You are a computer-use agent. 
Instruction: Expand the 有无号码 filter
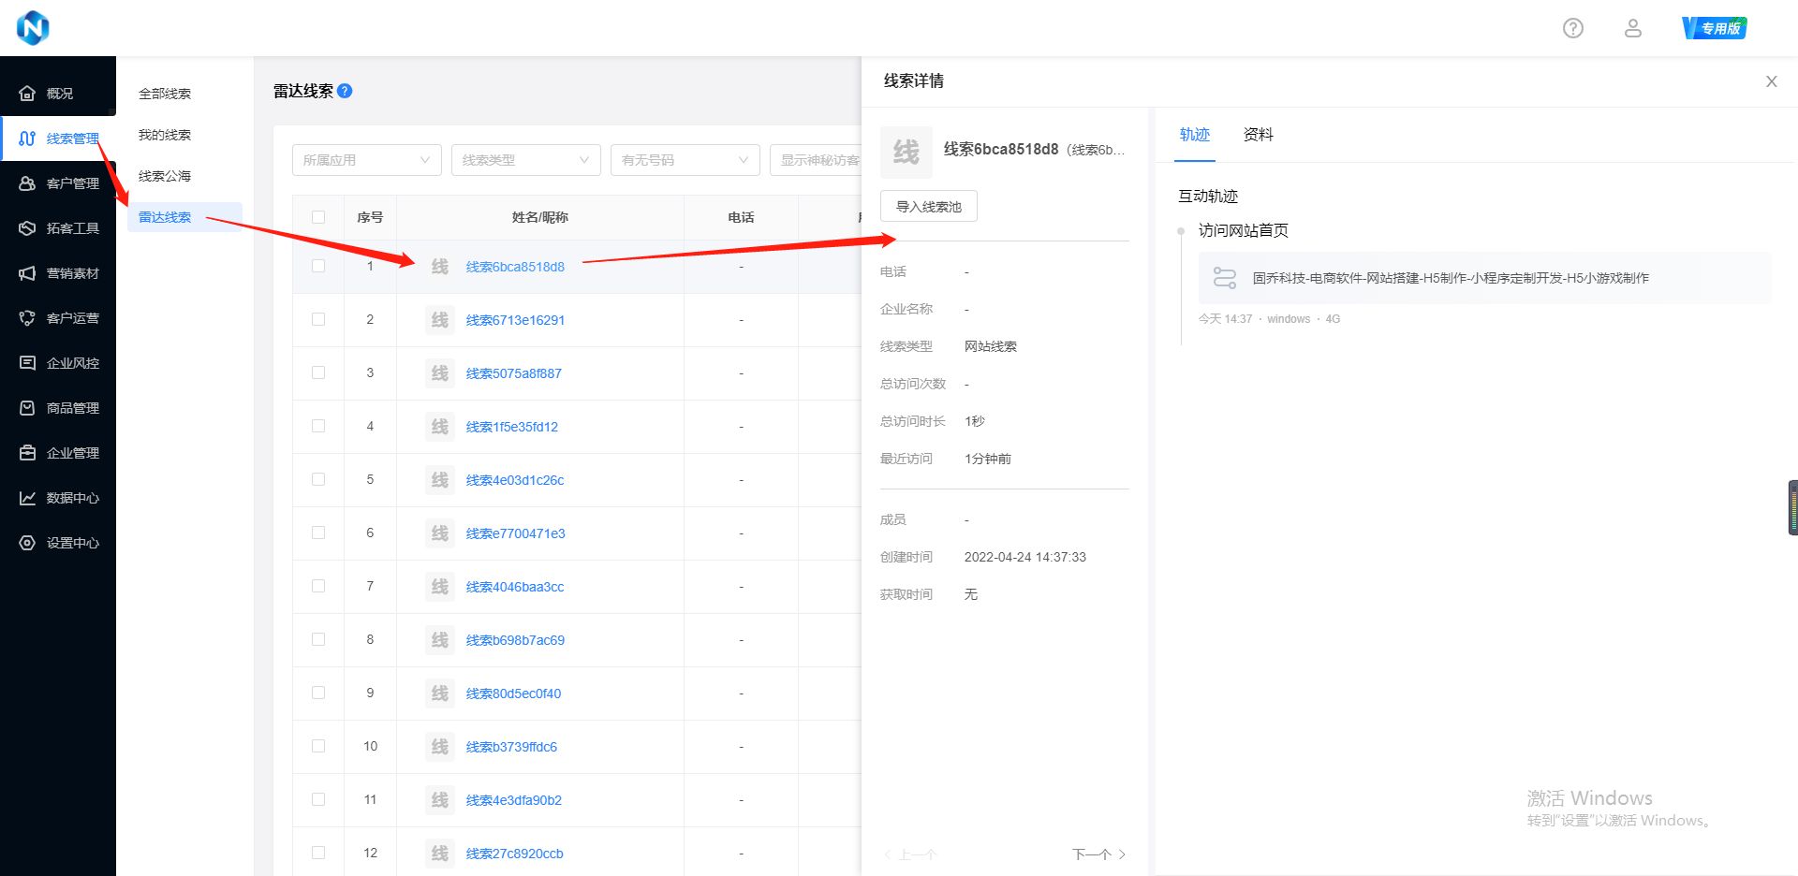point(685,159)
